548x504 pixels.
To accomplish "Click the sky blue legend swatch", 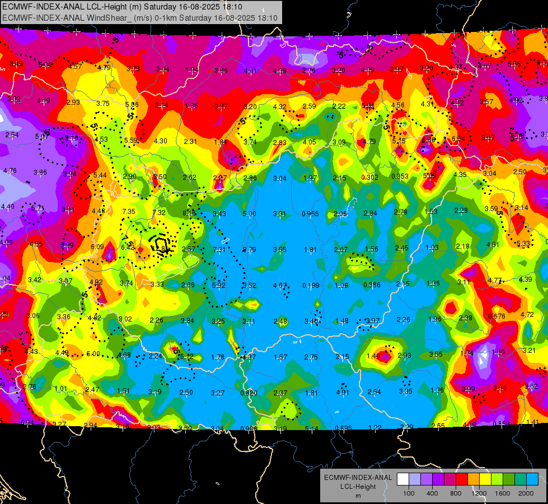I will coord(532,479).
